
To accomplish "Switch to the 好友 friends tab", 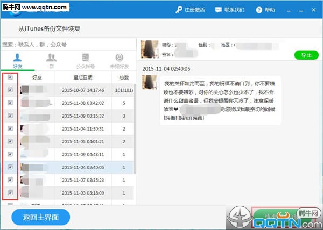I will (x=17, y=61).
